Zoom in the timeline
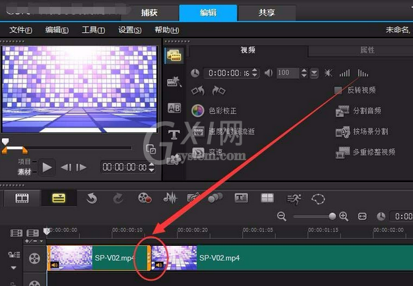The height and width of the screenshot is (286, 413). point(344,216)
